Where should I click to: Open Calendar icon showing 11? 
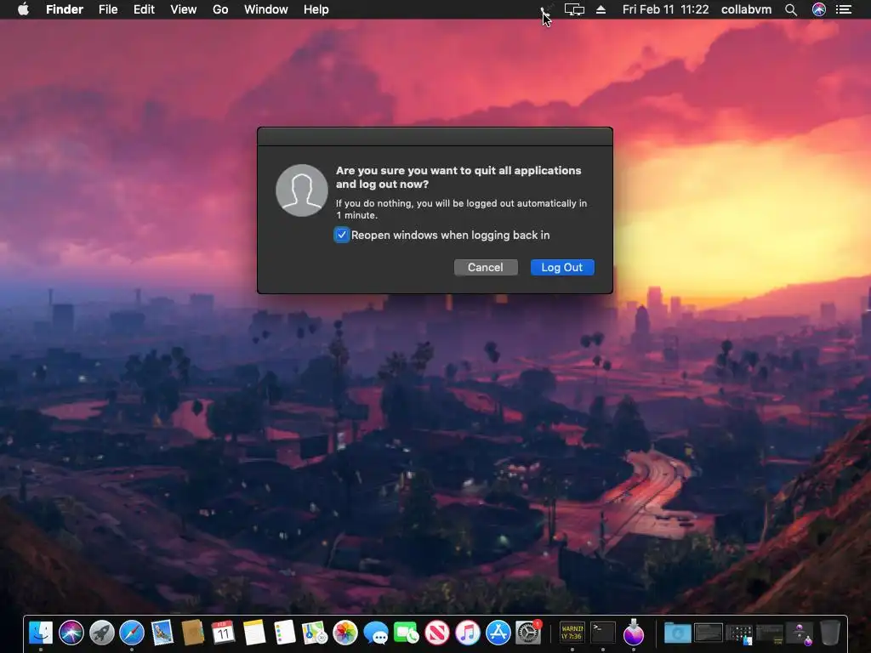(x=224, y=633)
